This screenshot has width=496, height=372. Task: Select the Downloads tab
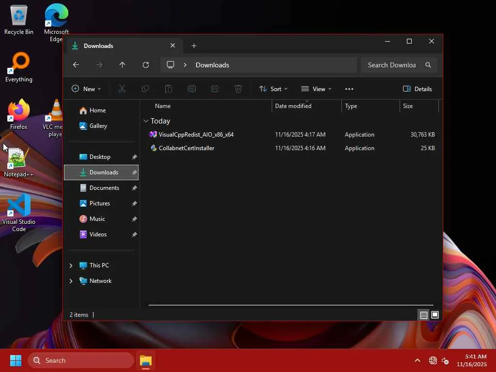124,46
